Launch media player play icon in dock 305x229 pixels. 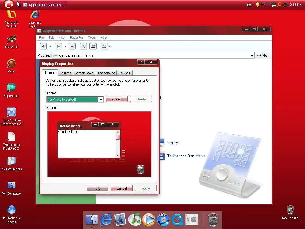149,220
